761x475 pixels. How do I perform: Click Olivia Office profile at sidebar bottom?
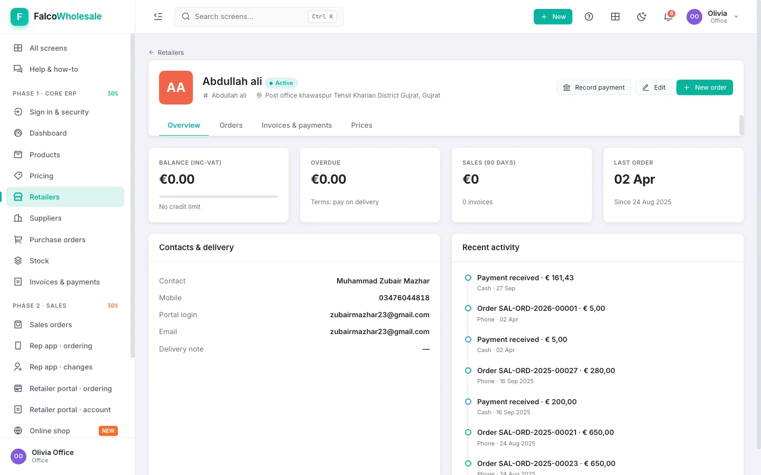pyautogui.click(x=67, y=456)
